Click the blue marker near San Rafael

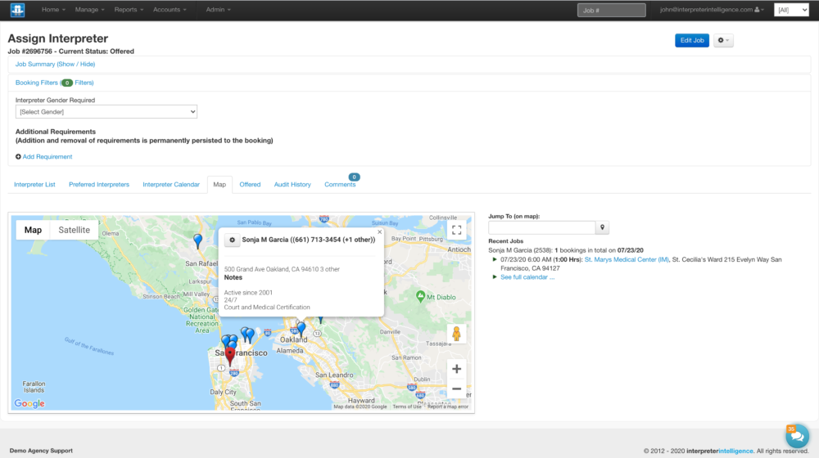[x=197, y=240]
